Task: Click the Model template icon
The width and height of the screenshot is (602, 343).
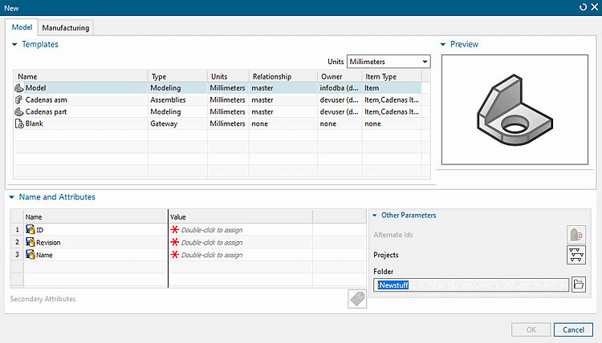Action: point(19,88)
